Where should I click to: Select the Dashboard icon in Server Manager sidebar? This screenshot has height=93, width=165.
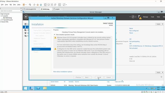point(26,24)
